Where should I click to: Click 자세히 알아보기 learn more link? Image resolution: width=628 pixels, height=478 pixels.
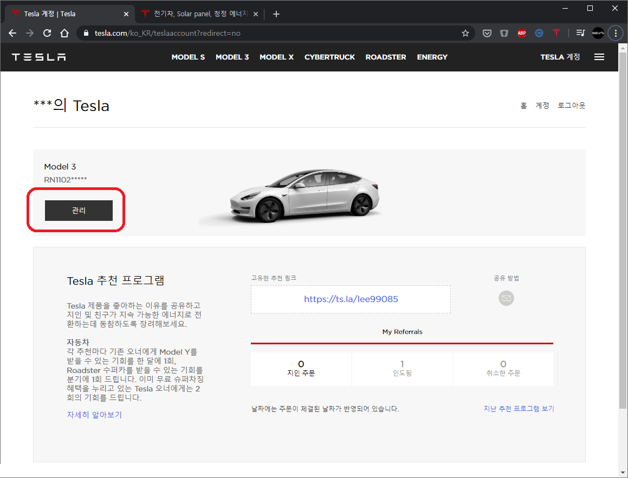[94, 415]
